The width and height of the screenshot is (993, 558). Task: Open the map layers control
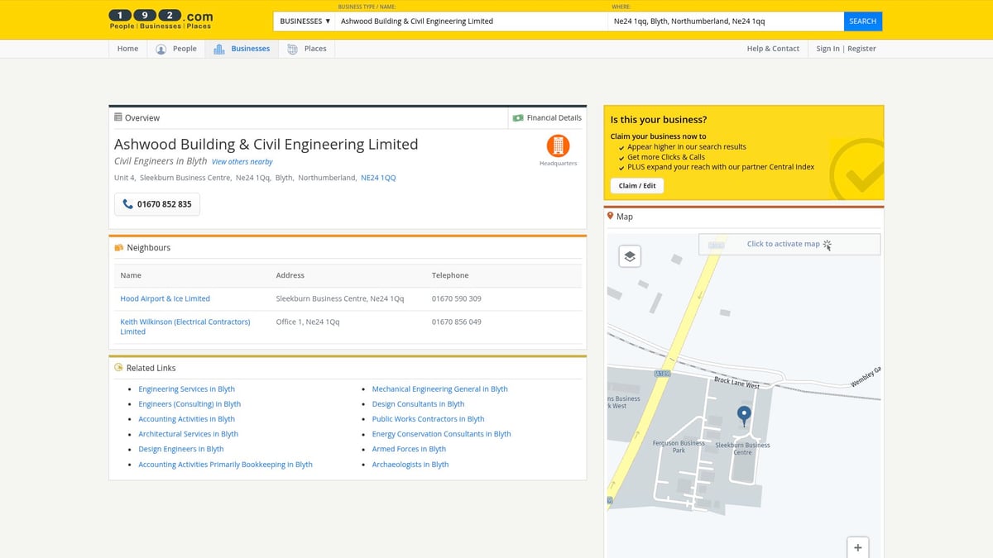(630, 256)
